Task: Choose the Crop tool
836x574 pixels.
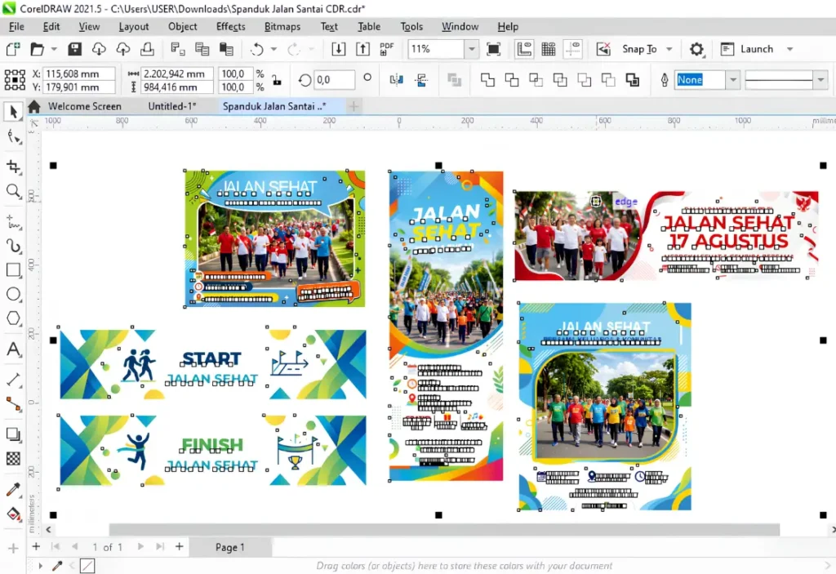Action: point(13,167)
